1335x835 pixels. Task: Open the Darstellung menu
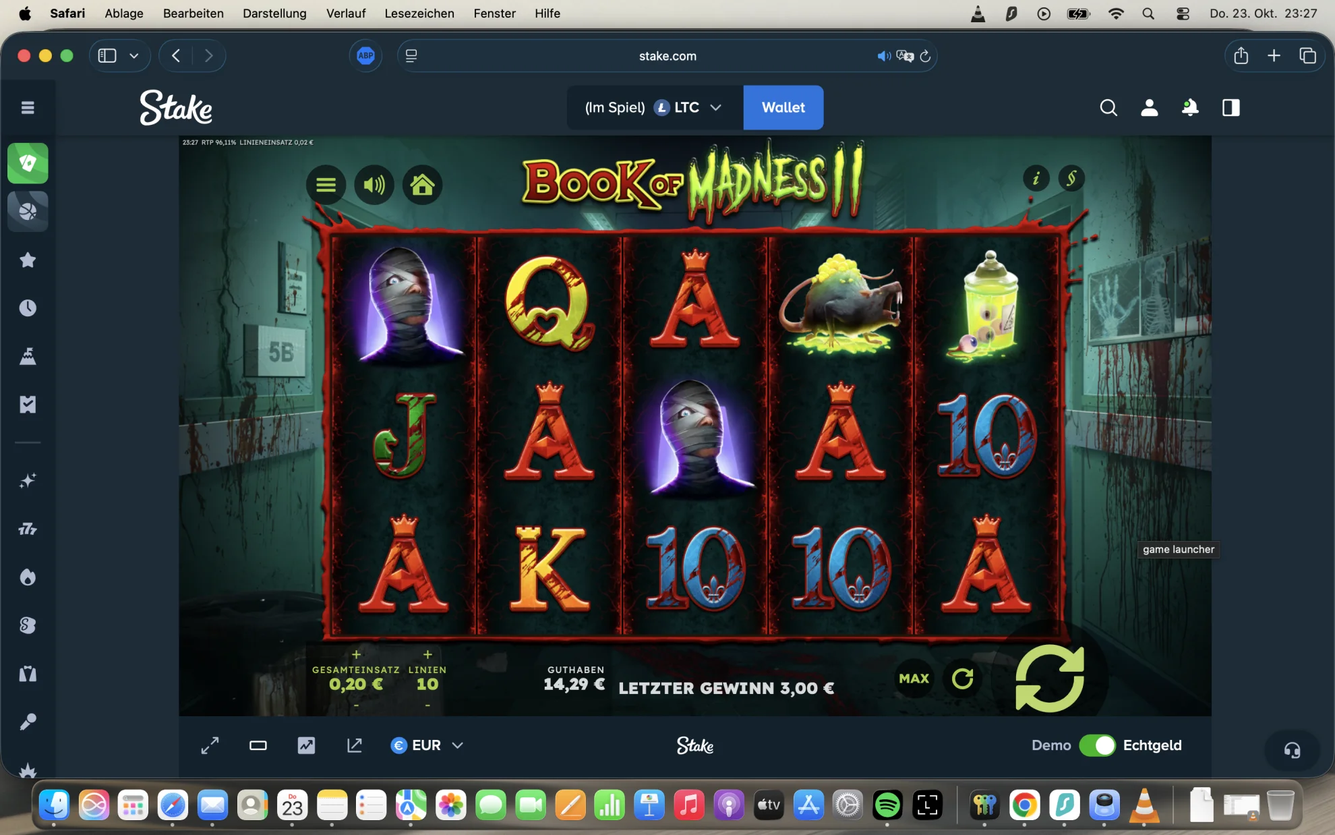[x=274, y=13]
